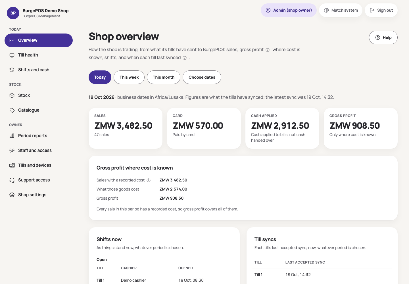The width and height of the screenshot is (409, 284).
Task: Select the This week period filter
Action: [129, 77]
